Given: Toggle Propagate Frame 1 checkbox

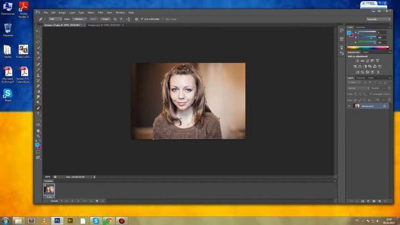Looking at the screenshot, I should pos(371,94).
